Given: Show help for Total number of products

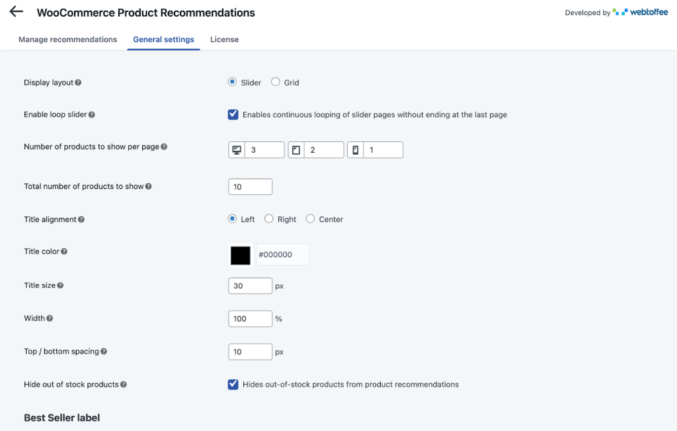Looking at the screenshot, I should coord(149,186).
